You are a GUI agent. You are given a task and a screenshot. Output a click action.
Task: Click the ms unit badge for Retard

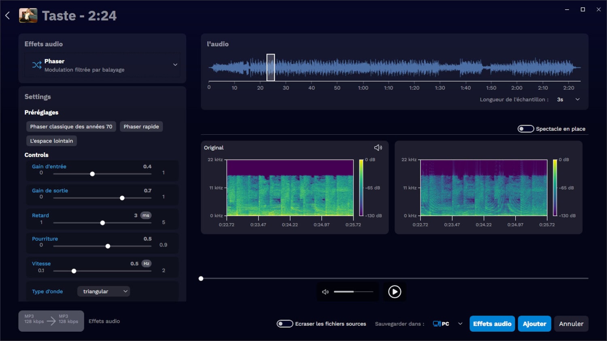[x=146, y=215]
